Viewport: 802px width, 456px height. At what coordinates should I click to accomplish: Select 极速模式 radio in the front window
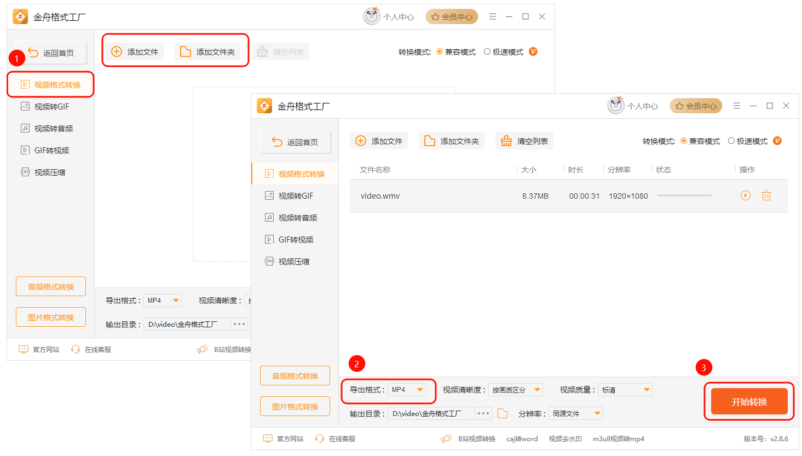coord(731,141)
